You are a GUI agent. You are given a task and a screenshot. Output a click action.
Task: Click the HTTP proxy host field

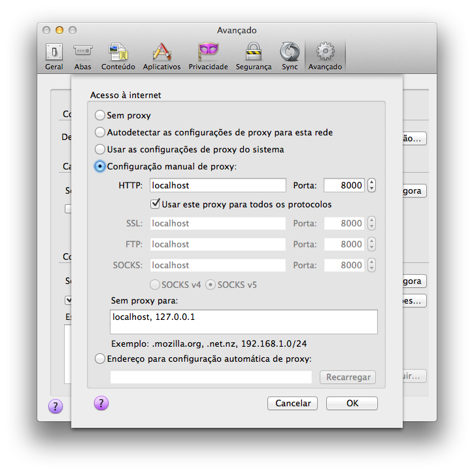(218, 185)
